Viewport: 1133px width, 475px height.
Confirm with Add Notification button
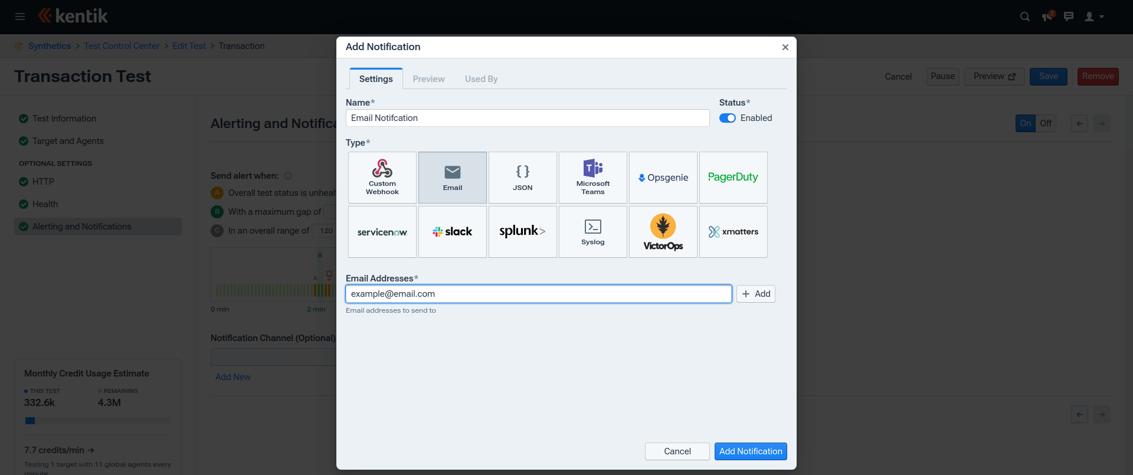(x=751, y=451)
